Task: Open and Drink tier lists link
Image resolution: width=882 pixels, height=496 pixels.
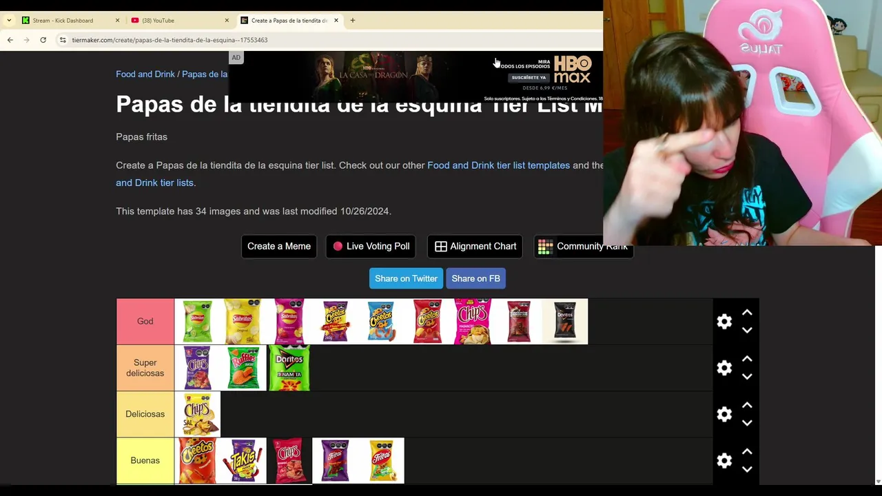Action: pos(154,183)
